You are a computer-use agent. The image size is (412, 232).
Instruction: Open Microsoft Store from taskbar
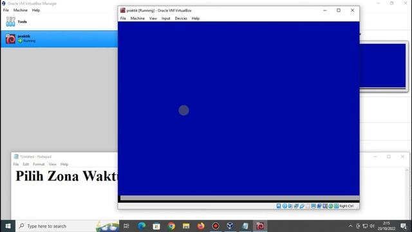[156, 226]
